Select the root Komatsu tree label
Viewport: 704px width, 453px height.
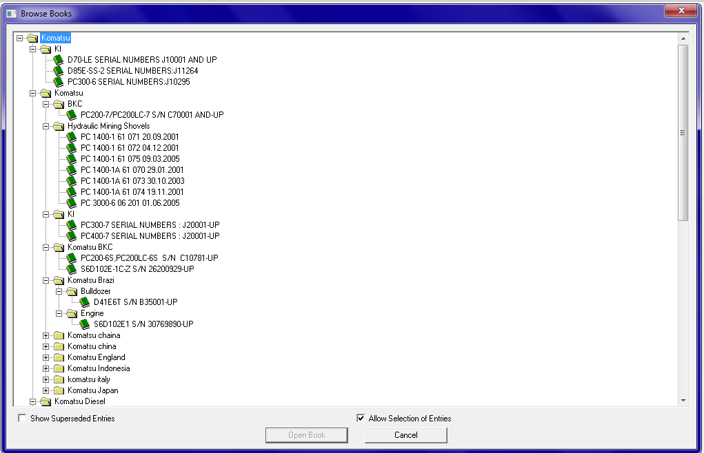coord(56,38)
